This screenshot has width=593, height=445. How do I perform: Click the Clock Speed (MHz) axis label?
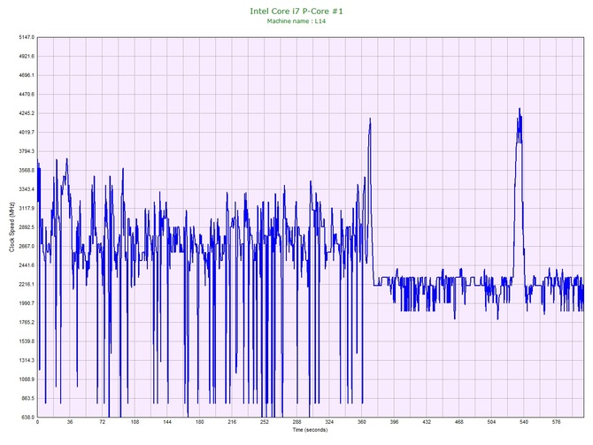coord(12,227)
